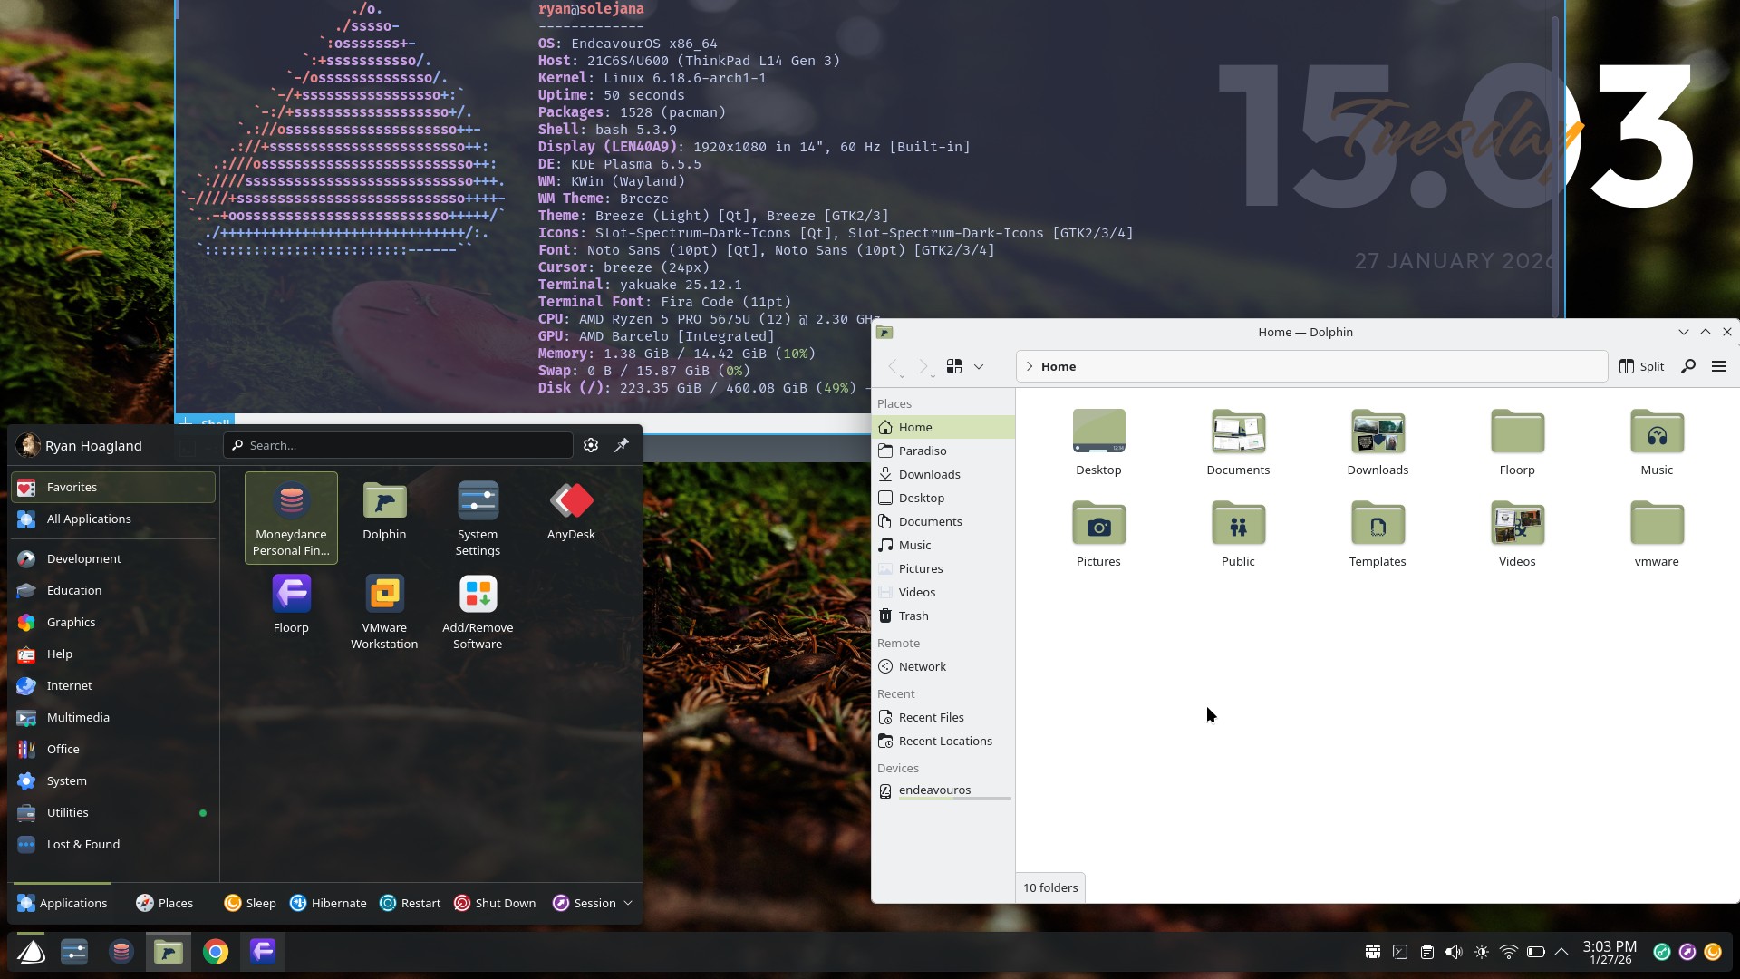Open Moneydance Personal Finance from favorites

[291, 517]
